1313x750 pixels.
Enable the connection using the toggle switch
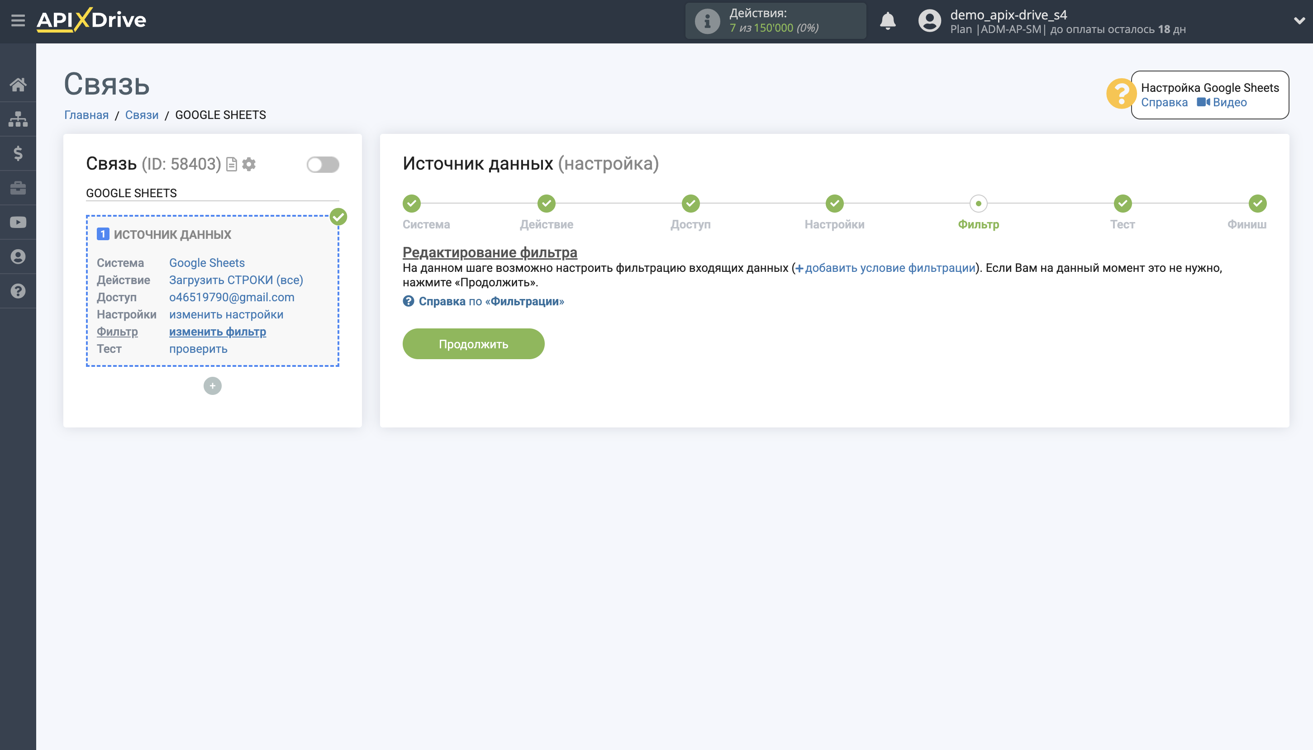[323, 164]
